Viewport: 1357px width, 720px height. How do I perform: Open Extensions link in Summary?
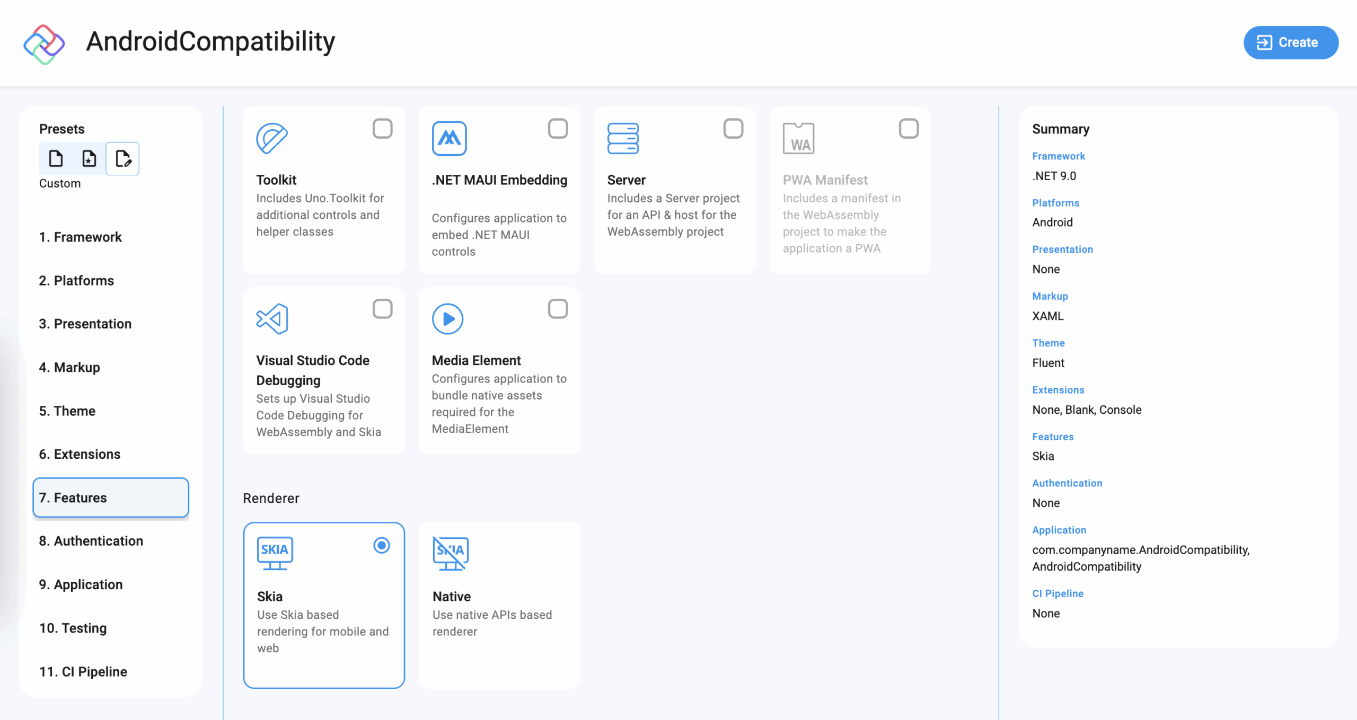click(x=1058, y=389)
